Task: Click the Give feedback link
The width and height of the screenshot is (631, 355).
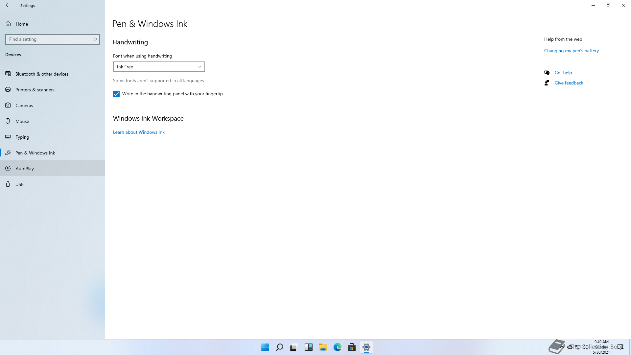Action: pos(569,83)
